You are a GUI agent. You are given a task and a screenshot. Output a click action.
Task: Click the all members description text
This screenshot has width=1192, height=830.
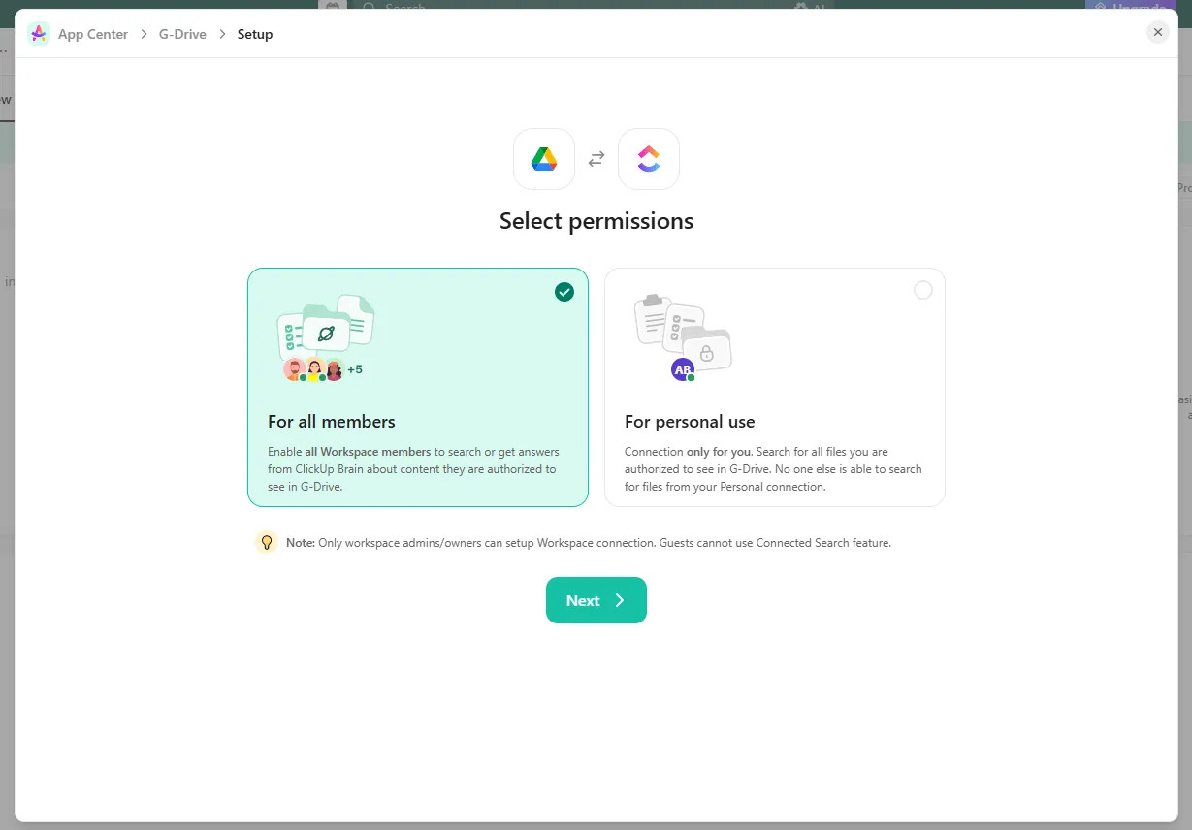[x=414, y=469]
